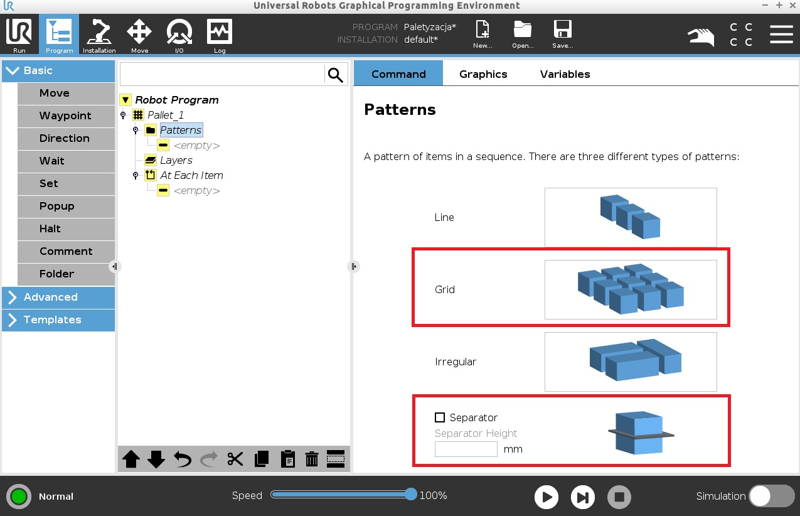Click the checksum CC CC display
The image size is (800, 516).
[741, 35]
